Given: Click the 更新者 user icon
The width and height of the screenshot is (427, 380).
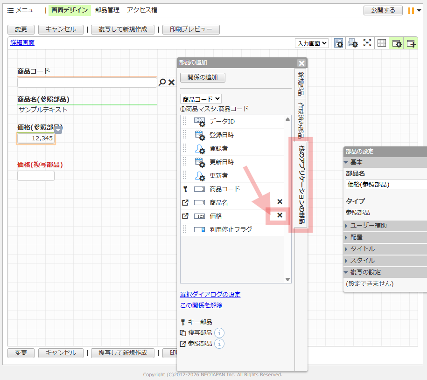Looking at the screenshot, I should pyautogui.click(x=200, y=176).
